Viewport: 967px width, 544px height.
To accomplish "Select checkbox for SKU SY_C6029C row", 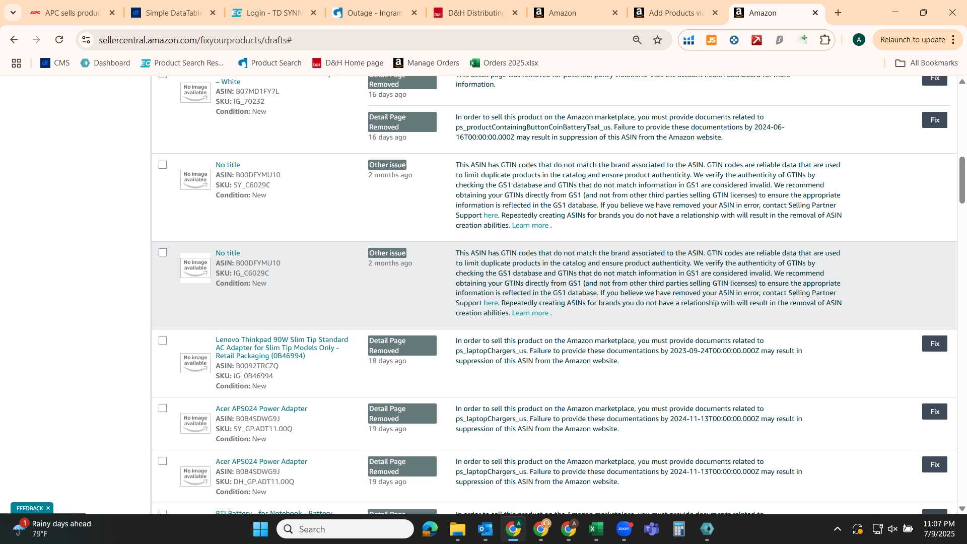I will tap(163, 165).
